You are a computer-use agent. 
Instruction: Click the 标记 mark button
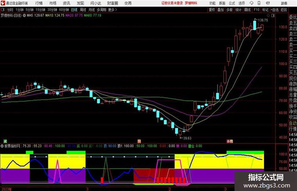pyautogui.click(x=265, y=10)
